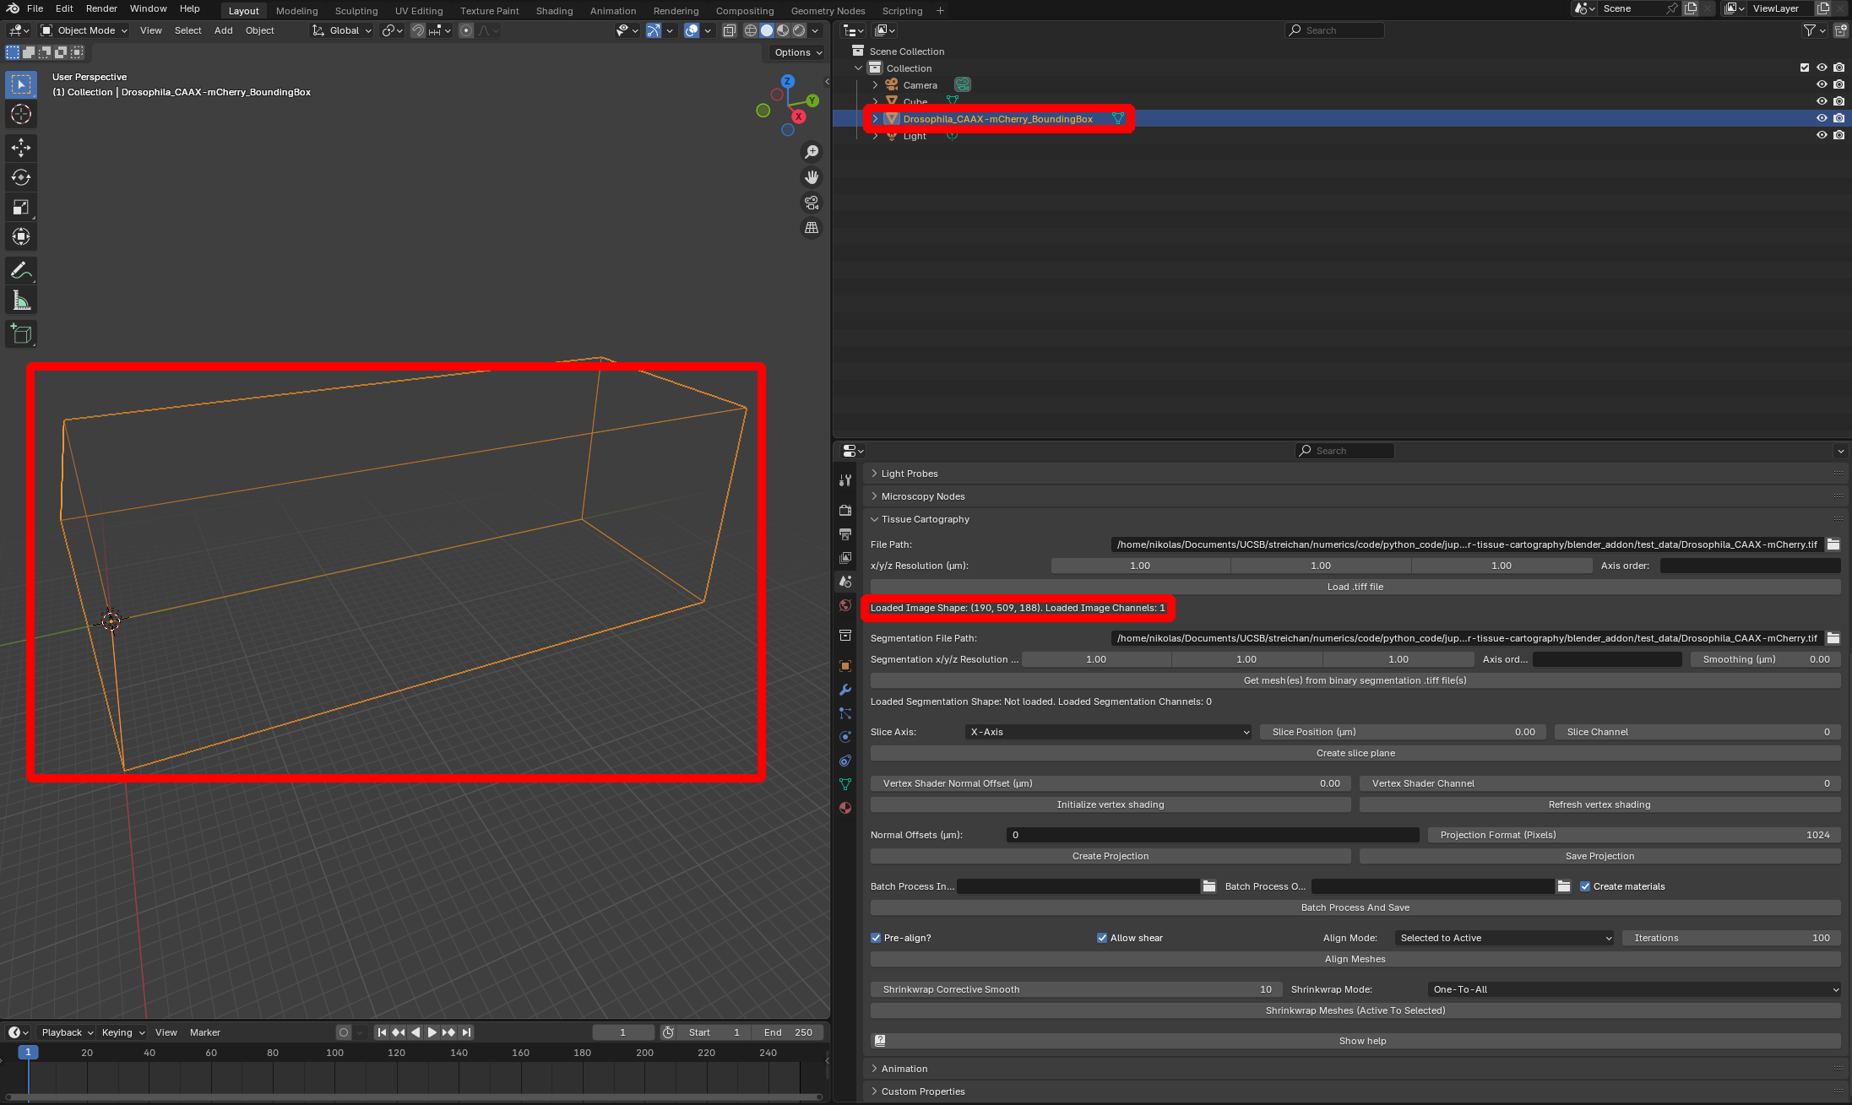Switch between perspective and orthographic view
This screenshot has width=1852, height=1105.
(x=812, y=228)
